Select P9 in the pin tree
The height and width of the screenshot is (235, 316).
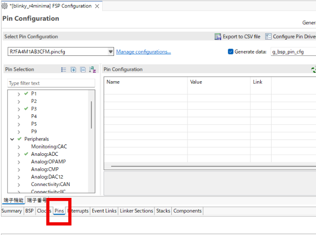pos(34,132)
